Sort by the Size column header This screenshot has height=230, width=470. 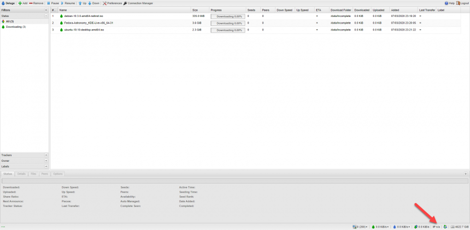tap(200, 10)
